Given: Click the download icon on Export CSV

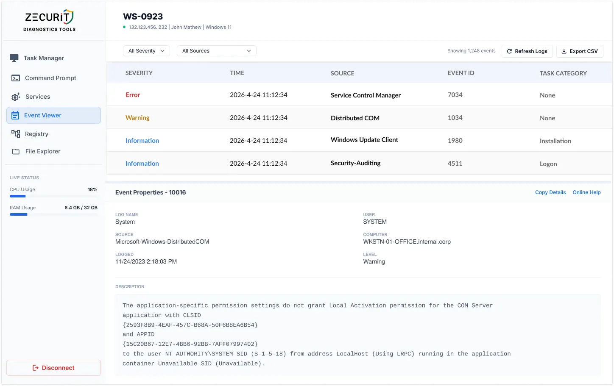Looking at the screenshot, I should click(x=564, y=51).
